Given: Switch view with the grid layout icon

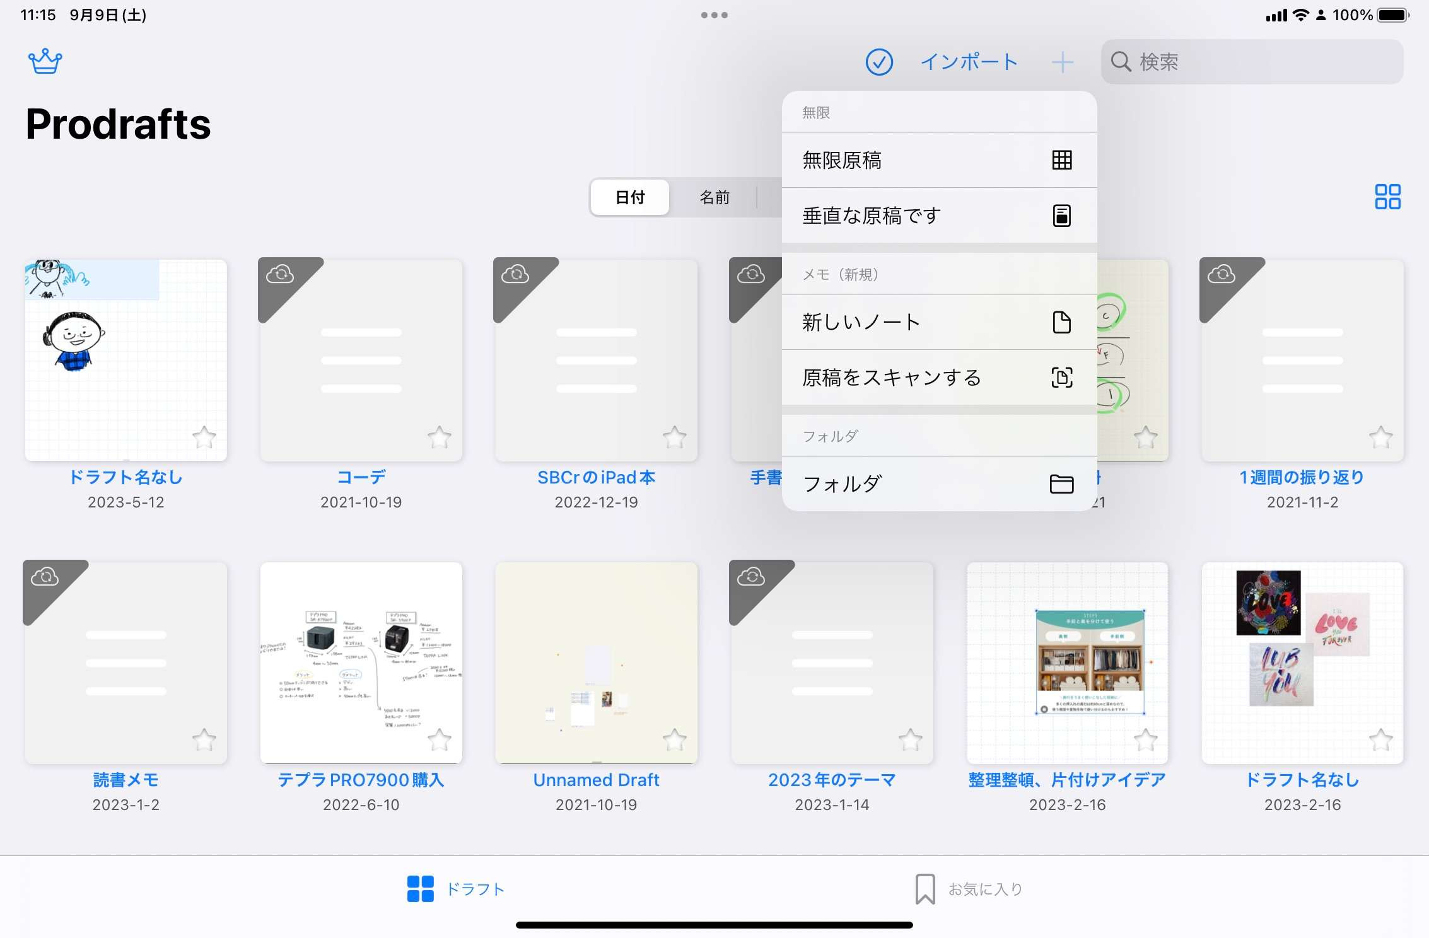Looking at the screenshot, I should coord(1387,197).
